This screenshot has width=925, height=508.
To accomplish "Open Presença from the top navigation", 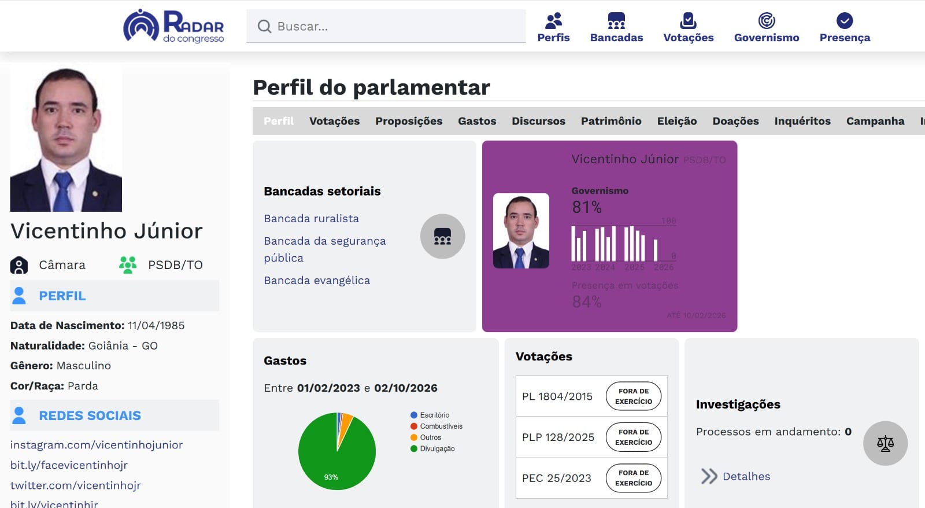I will coord(845,28).
